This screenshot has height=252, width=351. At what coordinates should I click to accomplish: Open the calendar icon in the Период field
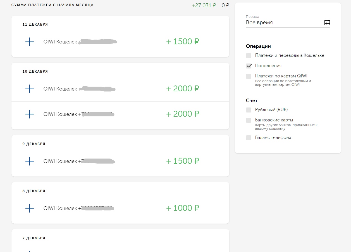point(327,23)
